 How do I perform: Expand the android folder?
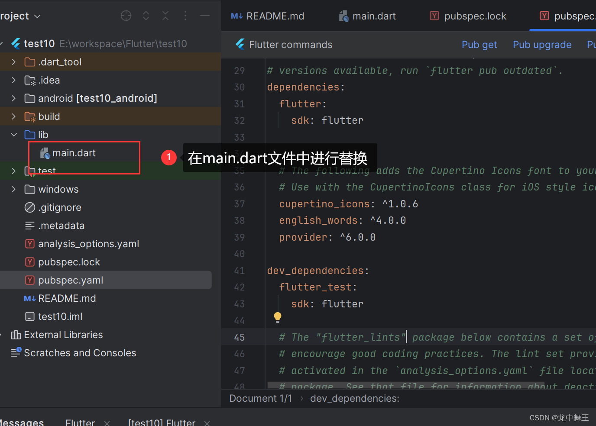[x=14, y=98]
